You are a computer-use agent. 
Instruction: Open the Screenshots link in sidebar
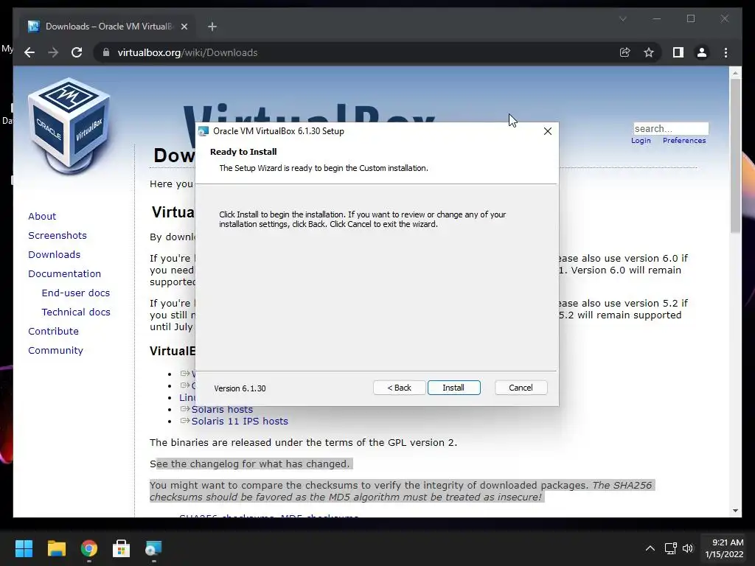[x=58, y=235]
